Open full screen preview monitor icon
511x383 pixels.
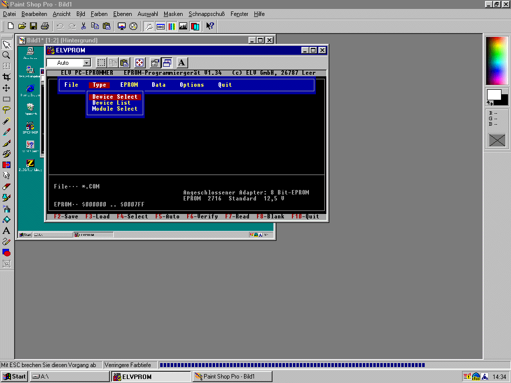click(x=122, y=26)
